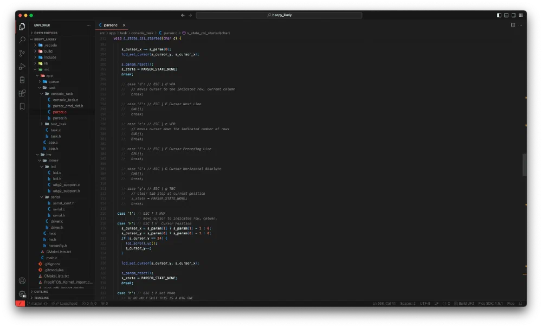
Task: Open console_task.c in the file tree
Action: pyautogui.click(x=65, y=100)
